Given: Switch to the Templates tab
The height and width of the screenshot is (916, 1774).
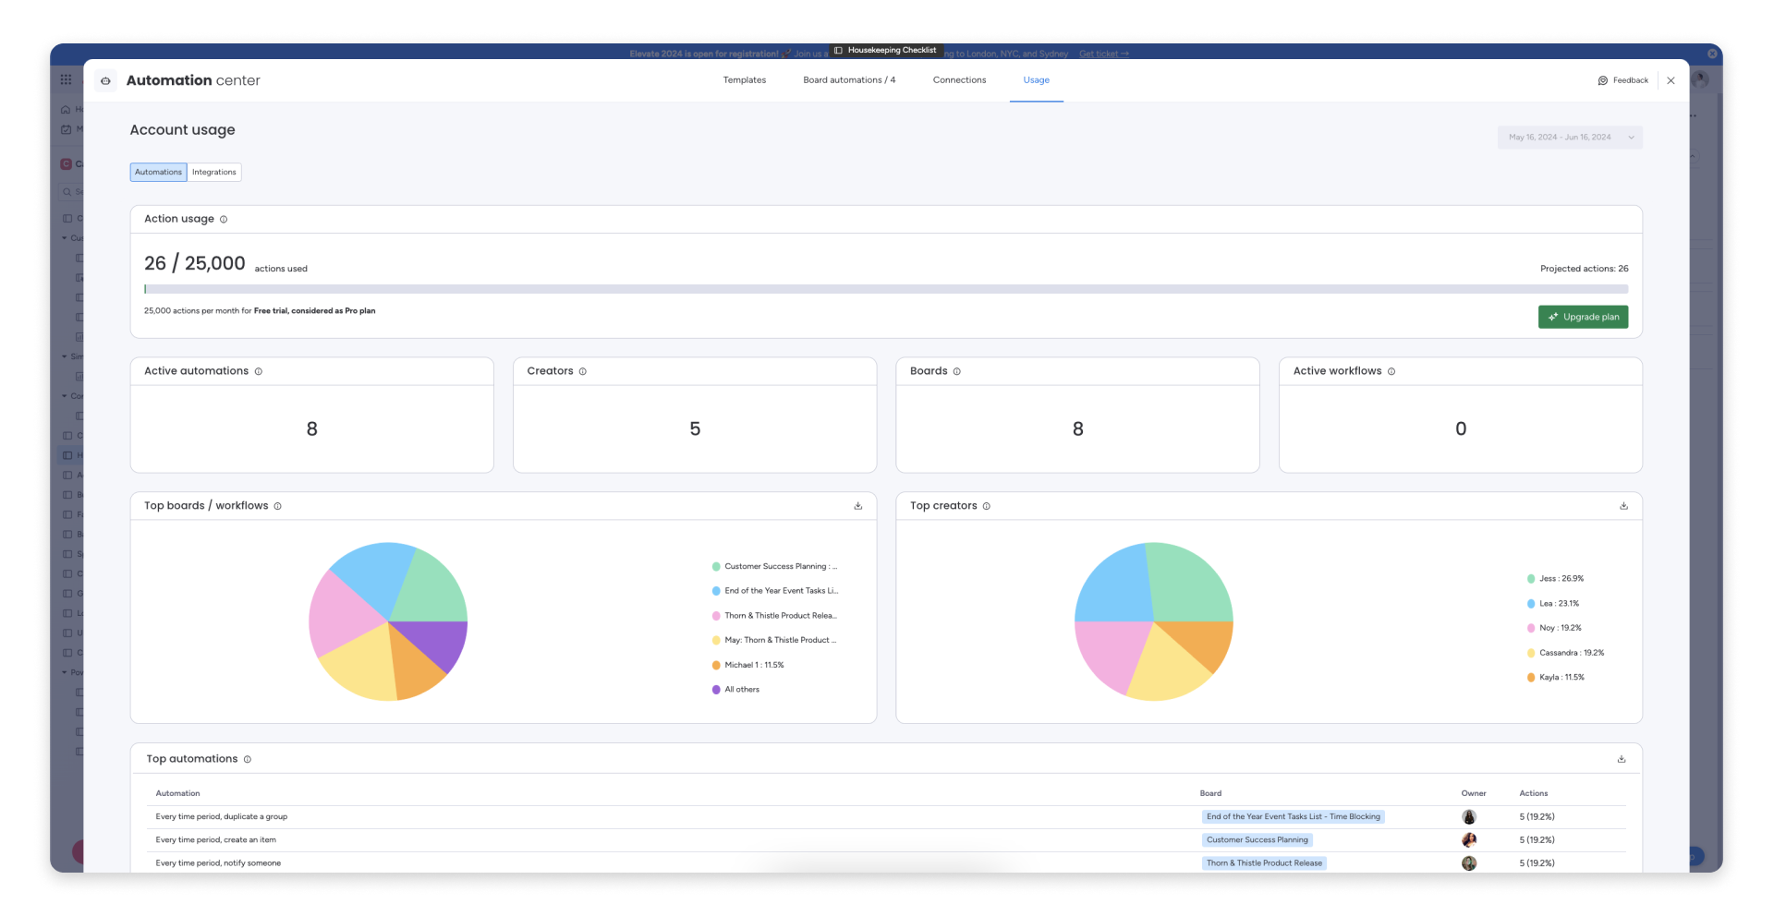Looking at the screenshot, I should click(744, 80).
